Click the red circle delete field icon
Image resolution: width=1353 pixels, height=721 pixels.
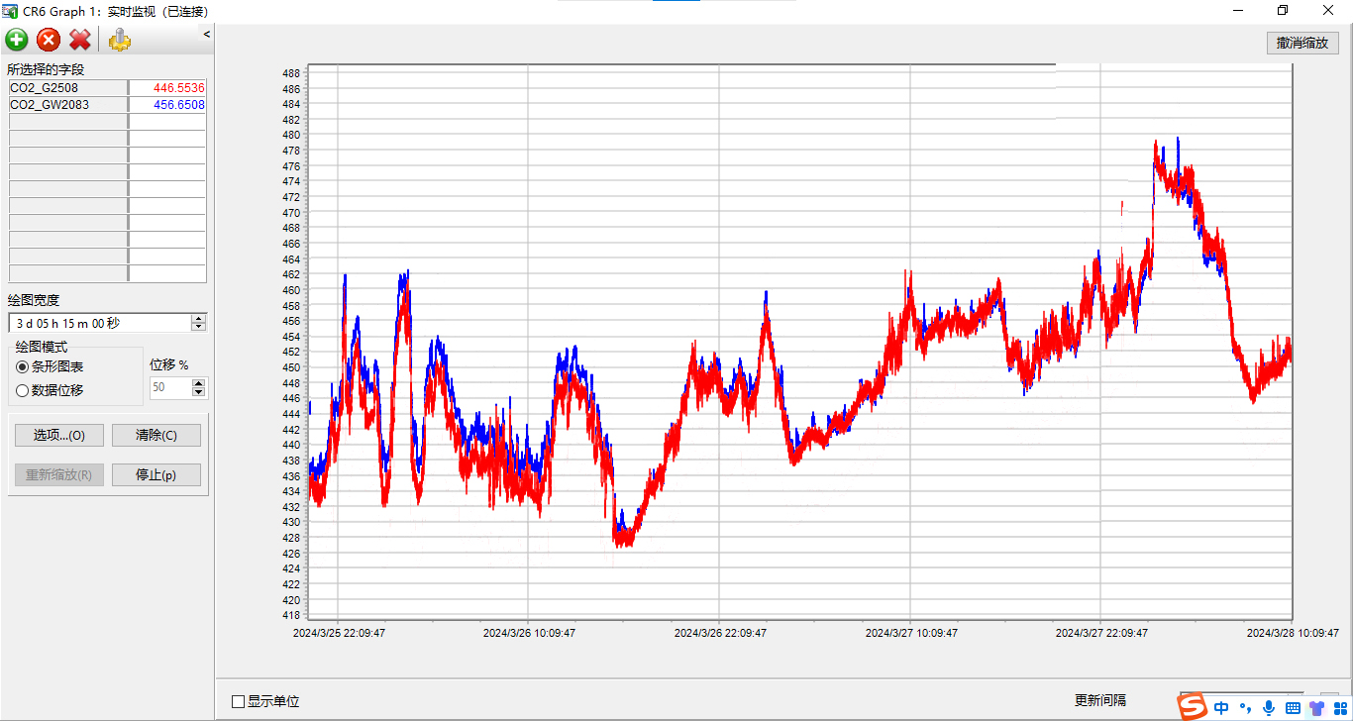(x=49, y=40)
